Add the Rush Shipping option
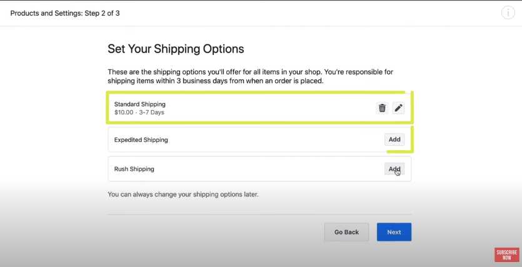 [x=394, y=169]
